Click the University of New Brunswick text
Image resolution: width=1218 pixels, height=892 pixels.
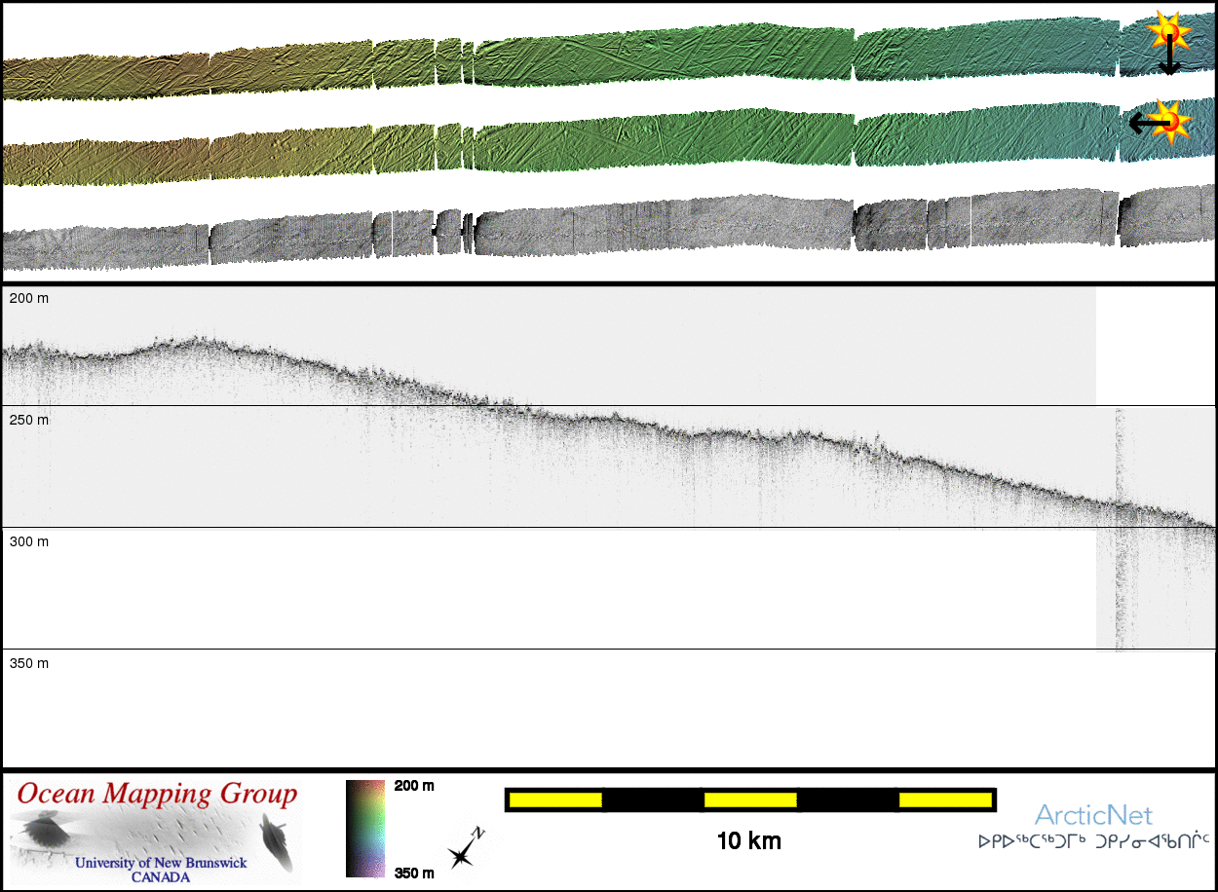coord(161,863)
